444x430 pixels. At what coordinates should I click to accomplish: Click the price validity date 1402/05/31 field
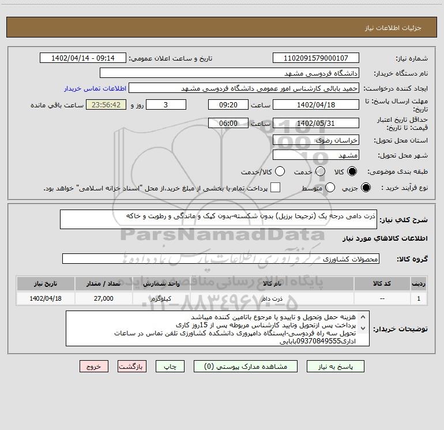point(316,124)
